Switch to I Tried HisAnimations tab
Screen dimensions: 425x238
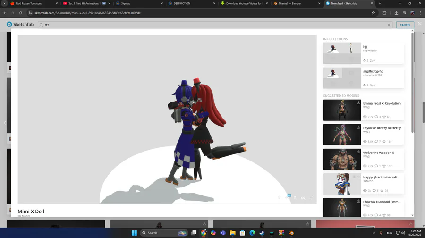coord(87,3)
